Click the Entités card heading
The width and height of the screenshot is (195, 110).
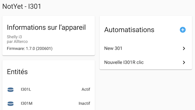17,72
